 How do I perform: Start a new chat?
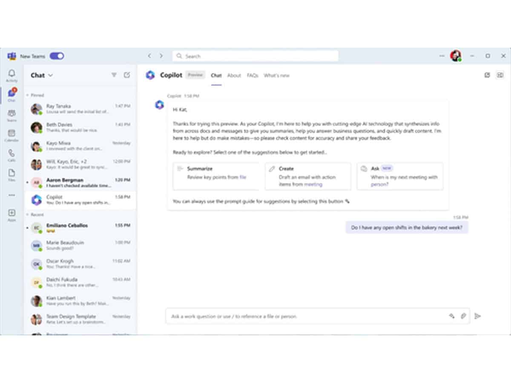127,75
